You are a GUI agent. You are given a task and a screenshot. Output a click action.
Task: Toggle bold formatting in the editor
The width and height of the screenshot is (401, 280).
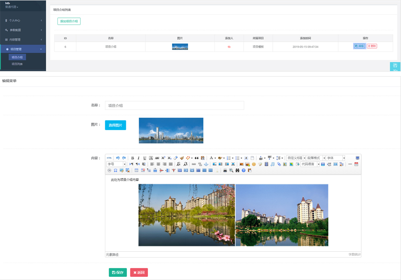point(133,158)
